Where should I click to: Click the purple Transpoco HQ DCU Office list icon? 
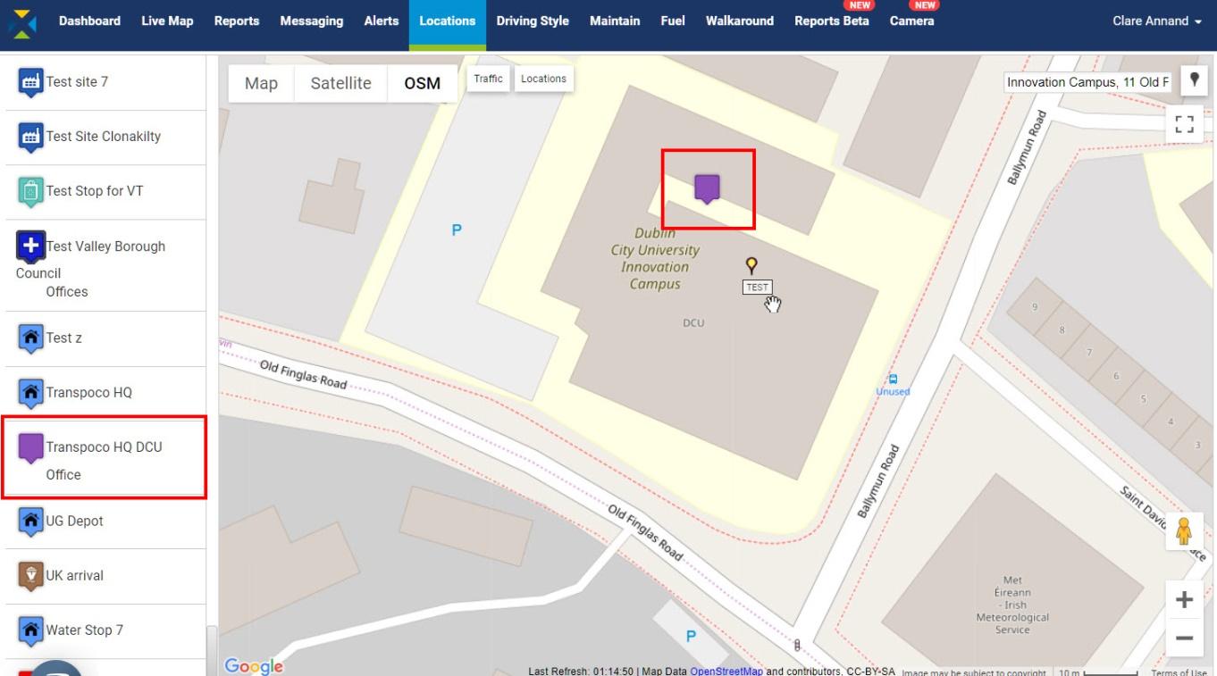click(x=31, y=448)
